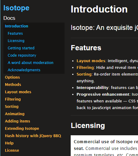The image size is (138, 156).
Task: Go to Acknowledgments section link
Action: pyautogui.click(x=24, y=70)
